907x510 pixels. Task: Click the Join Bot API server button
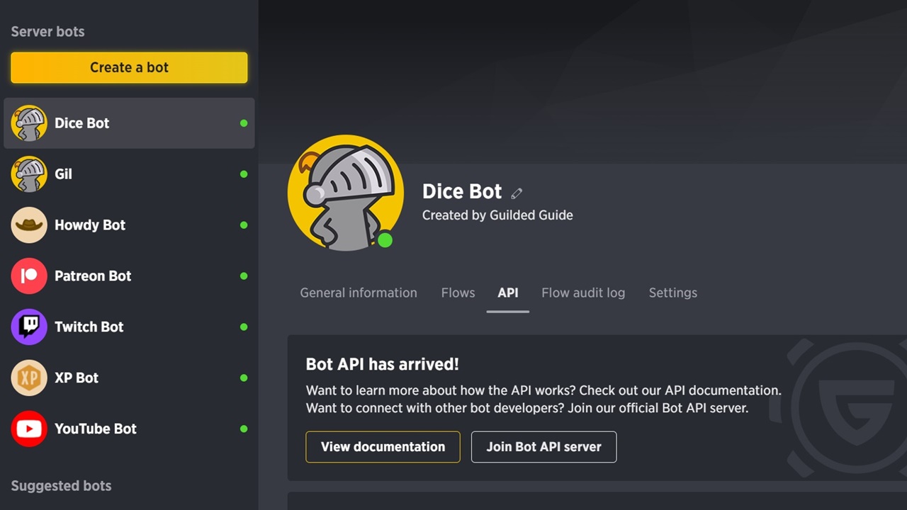(543, 447)
